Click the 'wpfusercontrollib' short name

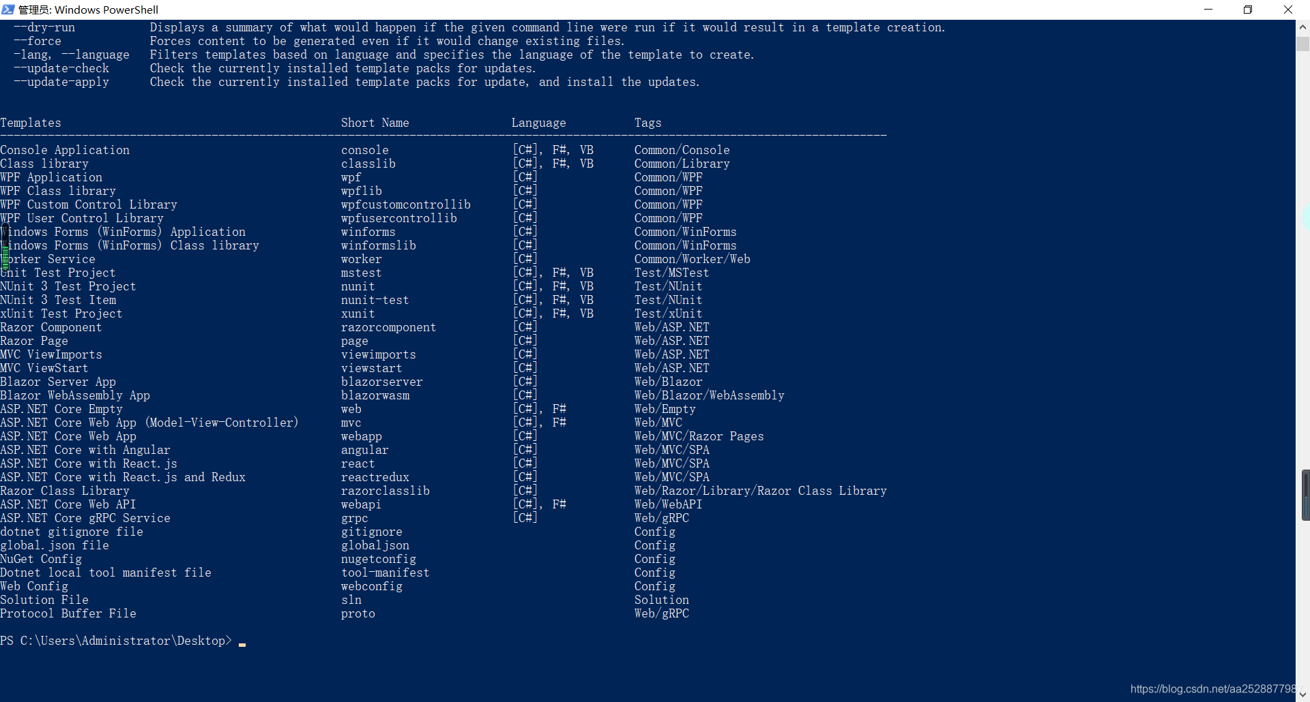coord(399,218)
